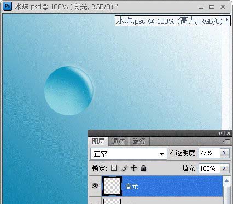
Task: Lock transparent pixels icon
Action: 114,168
